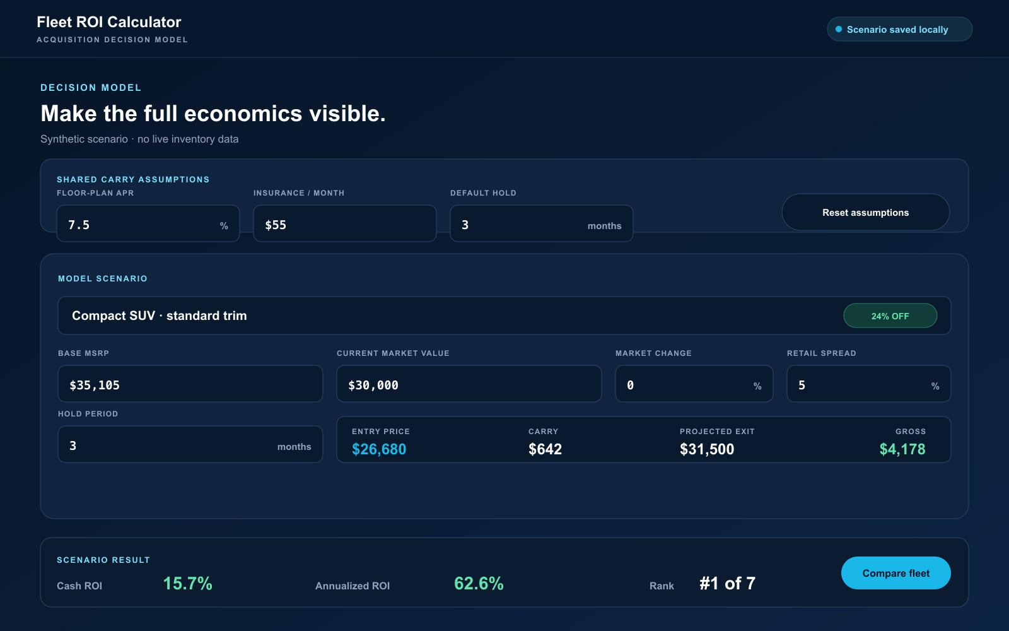Click the Acquisition Decision Model subtitle

pos(112,40)
